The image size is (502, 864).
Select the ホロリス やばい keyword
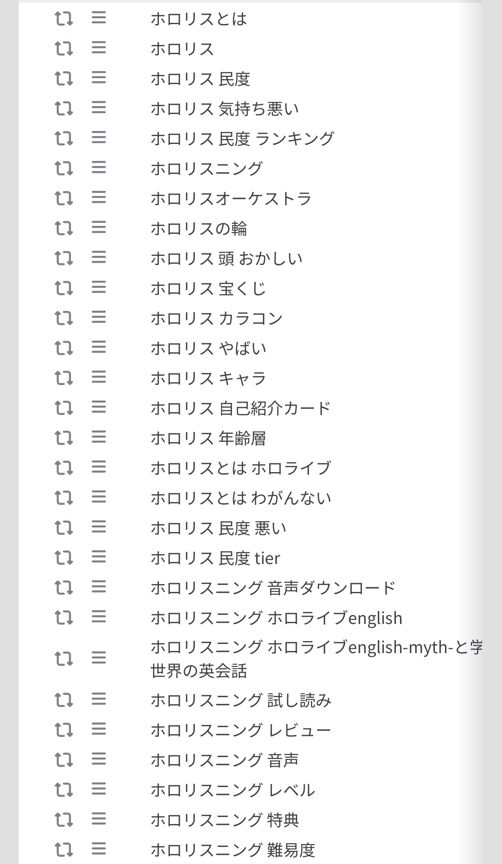208,348
